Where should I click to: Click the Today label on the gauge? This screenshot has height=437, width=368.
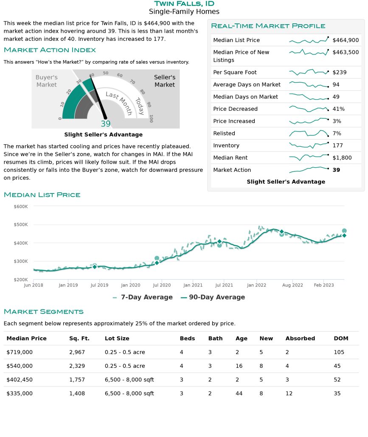tap(140, 106)
